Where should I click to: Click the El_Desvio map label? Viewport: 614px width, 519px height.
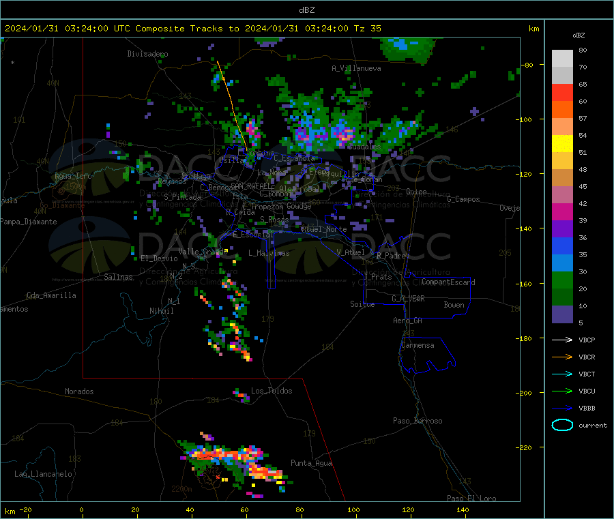pos(160,258)
